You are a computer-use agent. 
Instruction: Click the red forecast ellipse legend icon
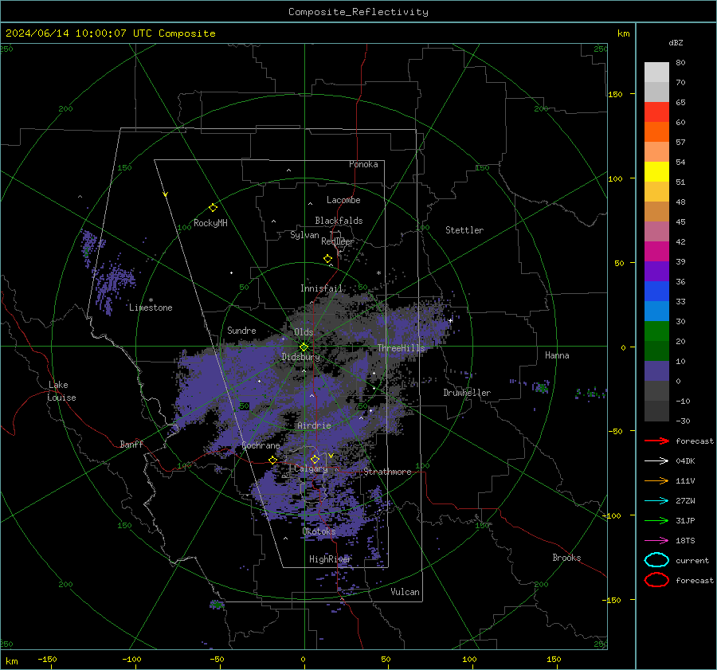pos(656,580)
